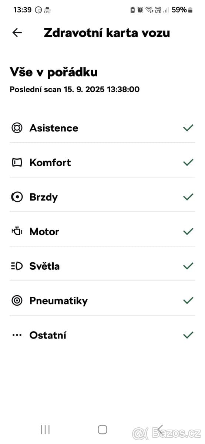Open the Motor category details
This screenshot has width=205, height=444.
tap(102, 232)
